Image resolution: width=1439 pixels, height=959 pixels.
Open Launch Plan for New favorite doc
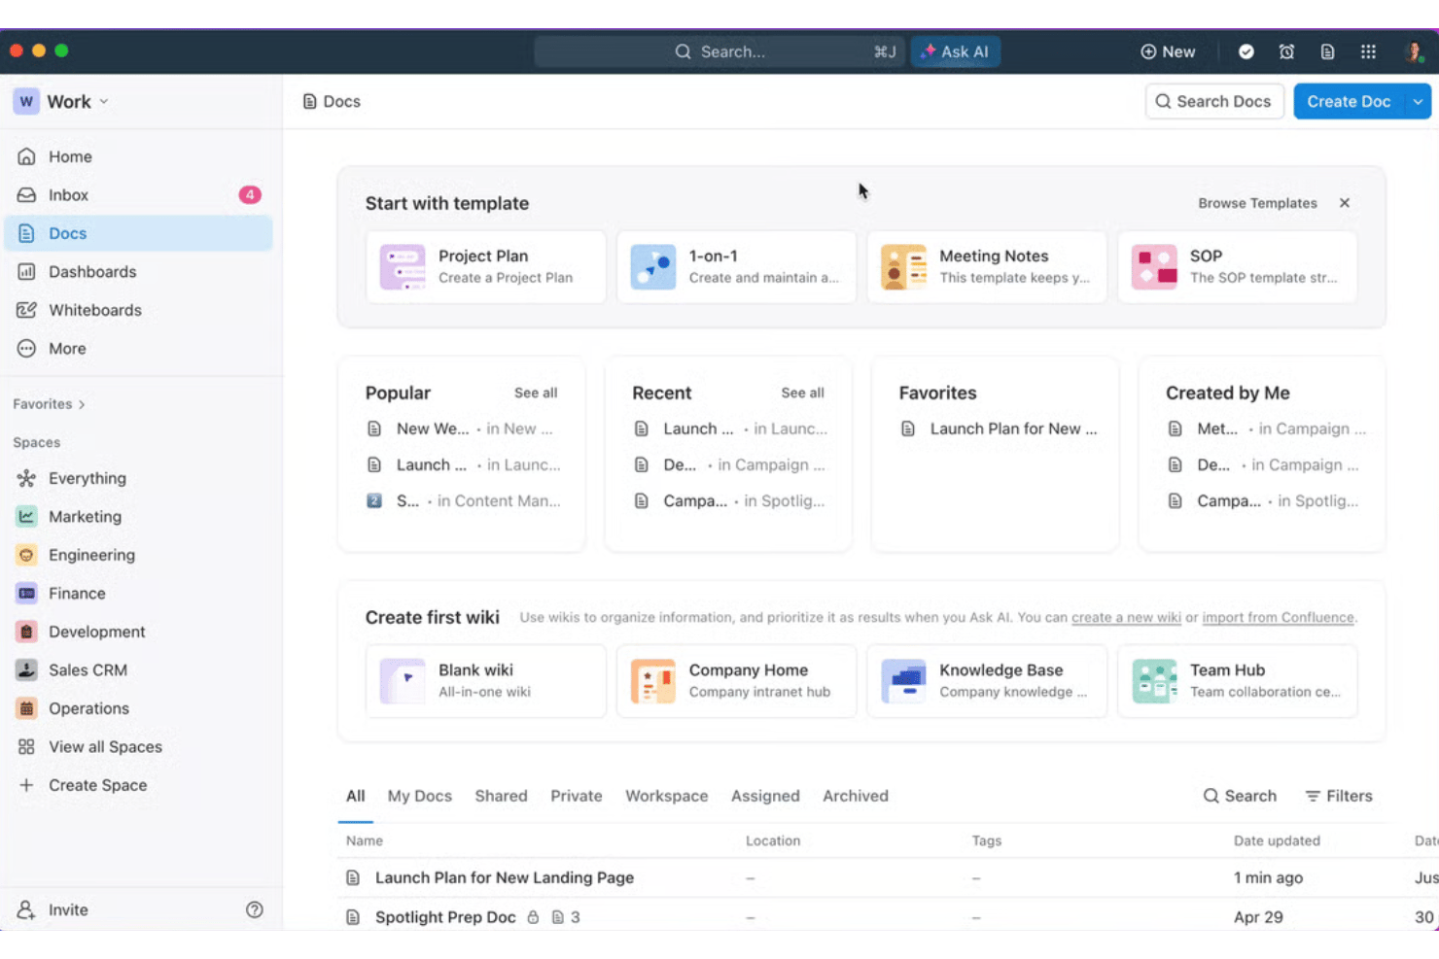pyautogui.click(x=1000, y=429)
